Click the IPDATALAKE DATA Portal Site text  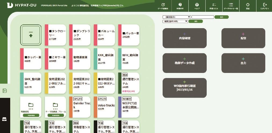pos(54,5)
